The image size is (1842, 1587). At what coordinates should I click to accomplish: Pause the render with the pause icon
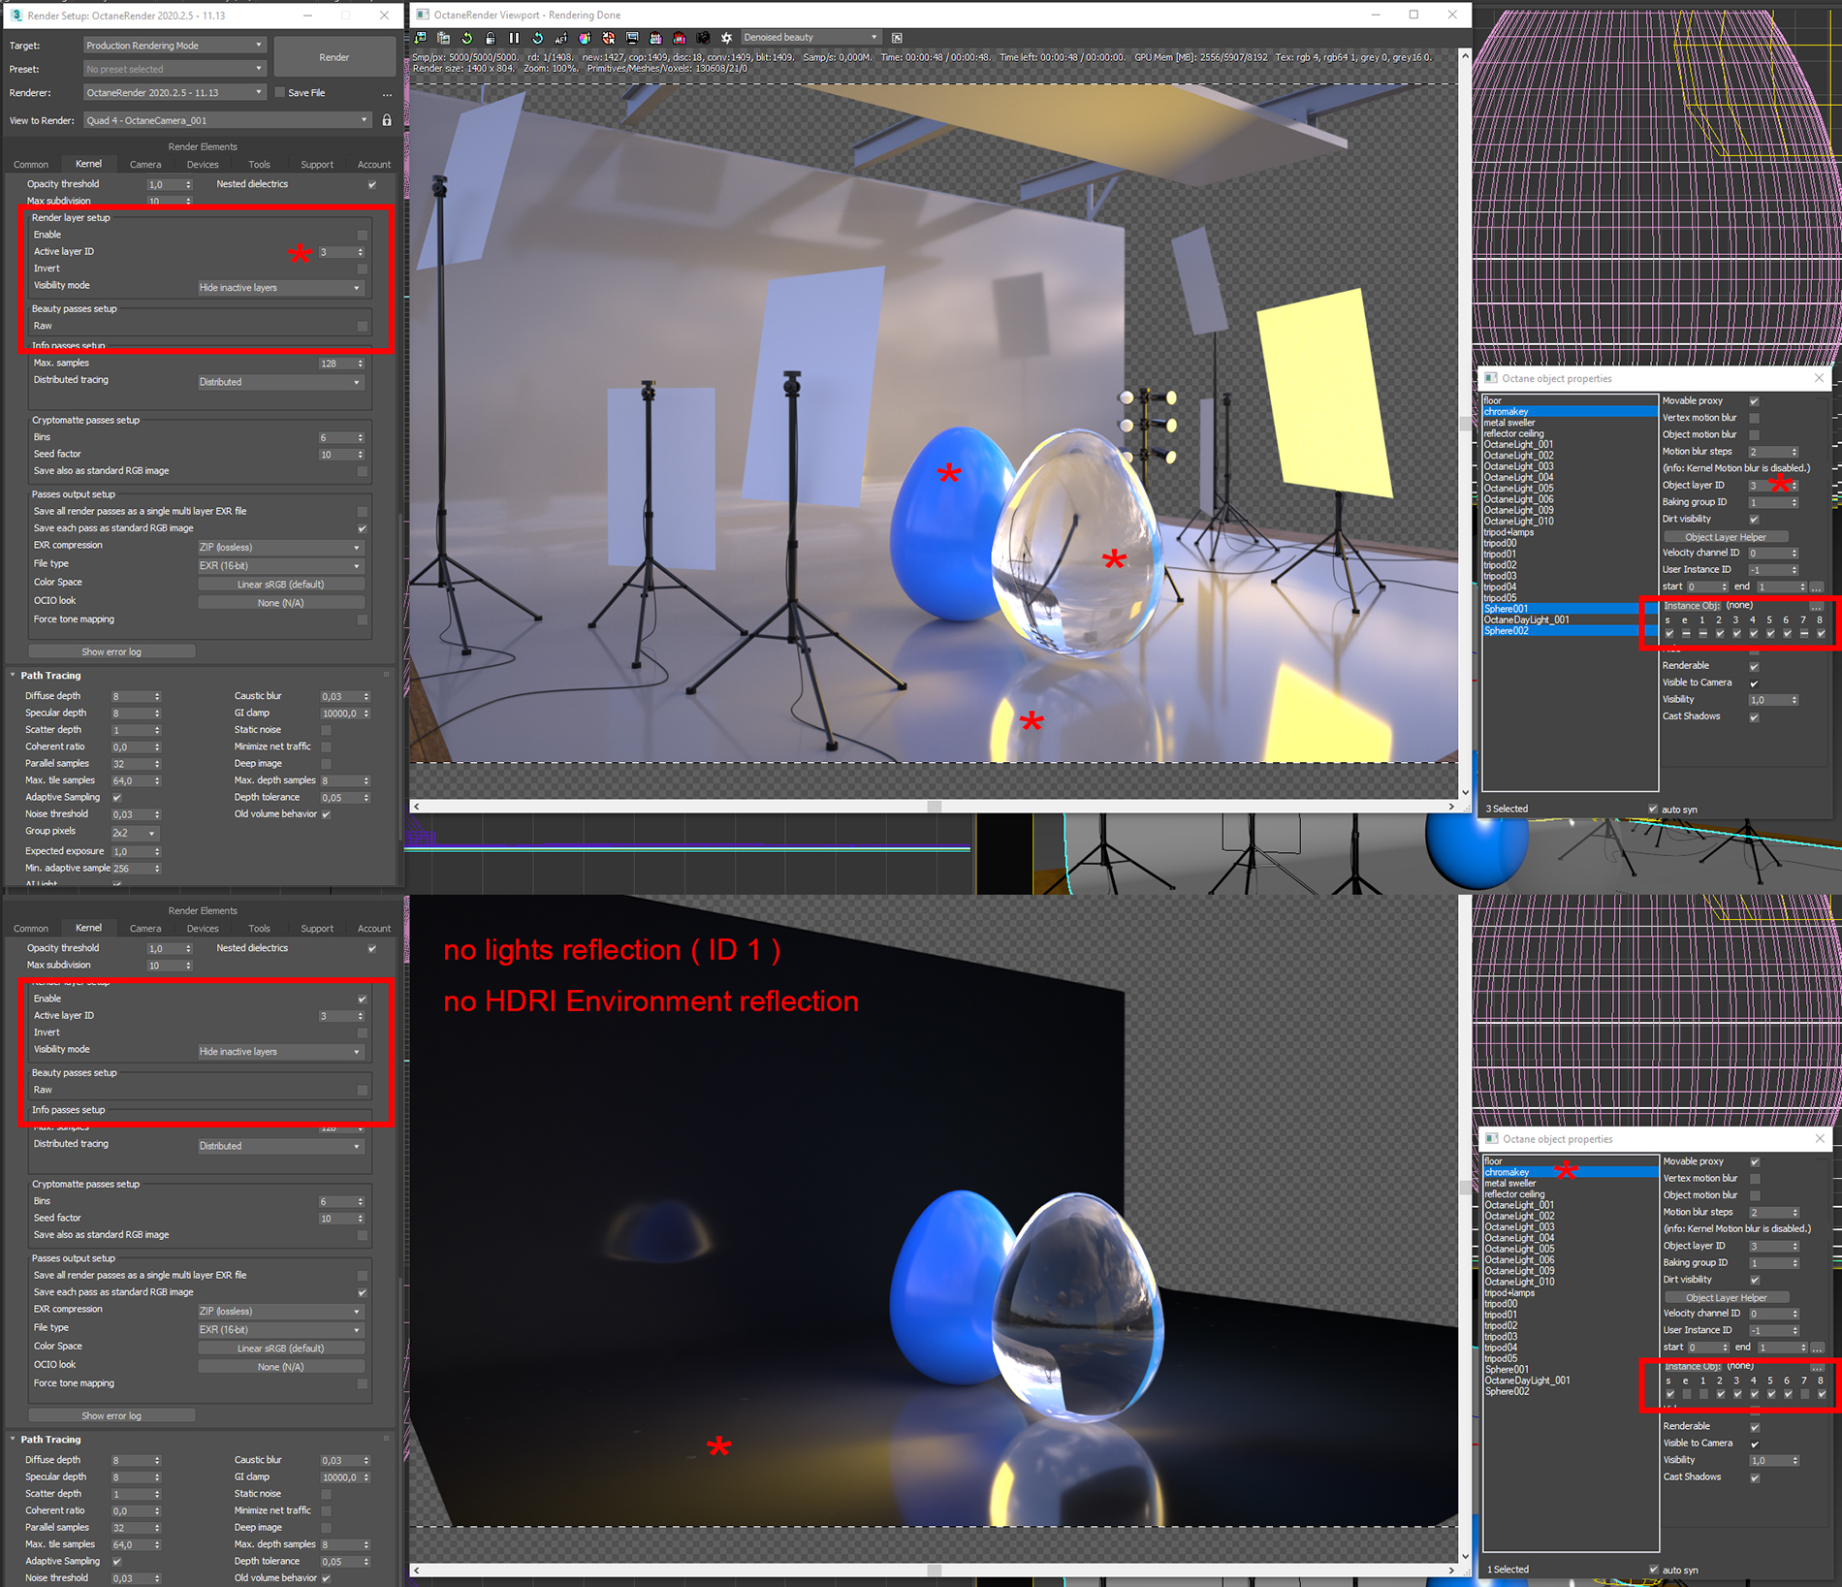(514, 38)
